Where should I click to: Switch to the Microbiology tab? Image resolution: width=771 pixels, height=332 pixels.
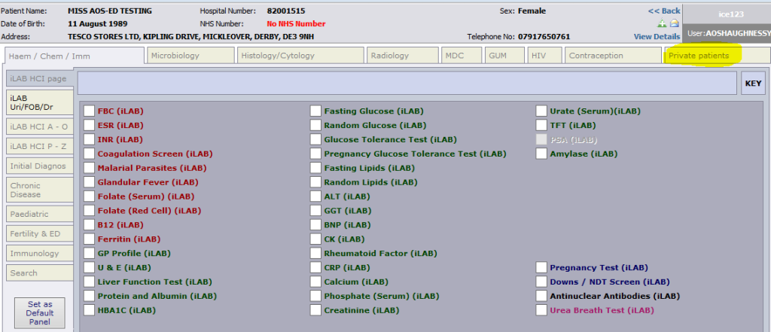[190, 56]
